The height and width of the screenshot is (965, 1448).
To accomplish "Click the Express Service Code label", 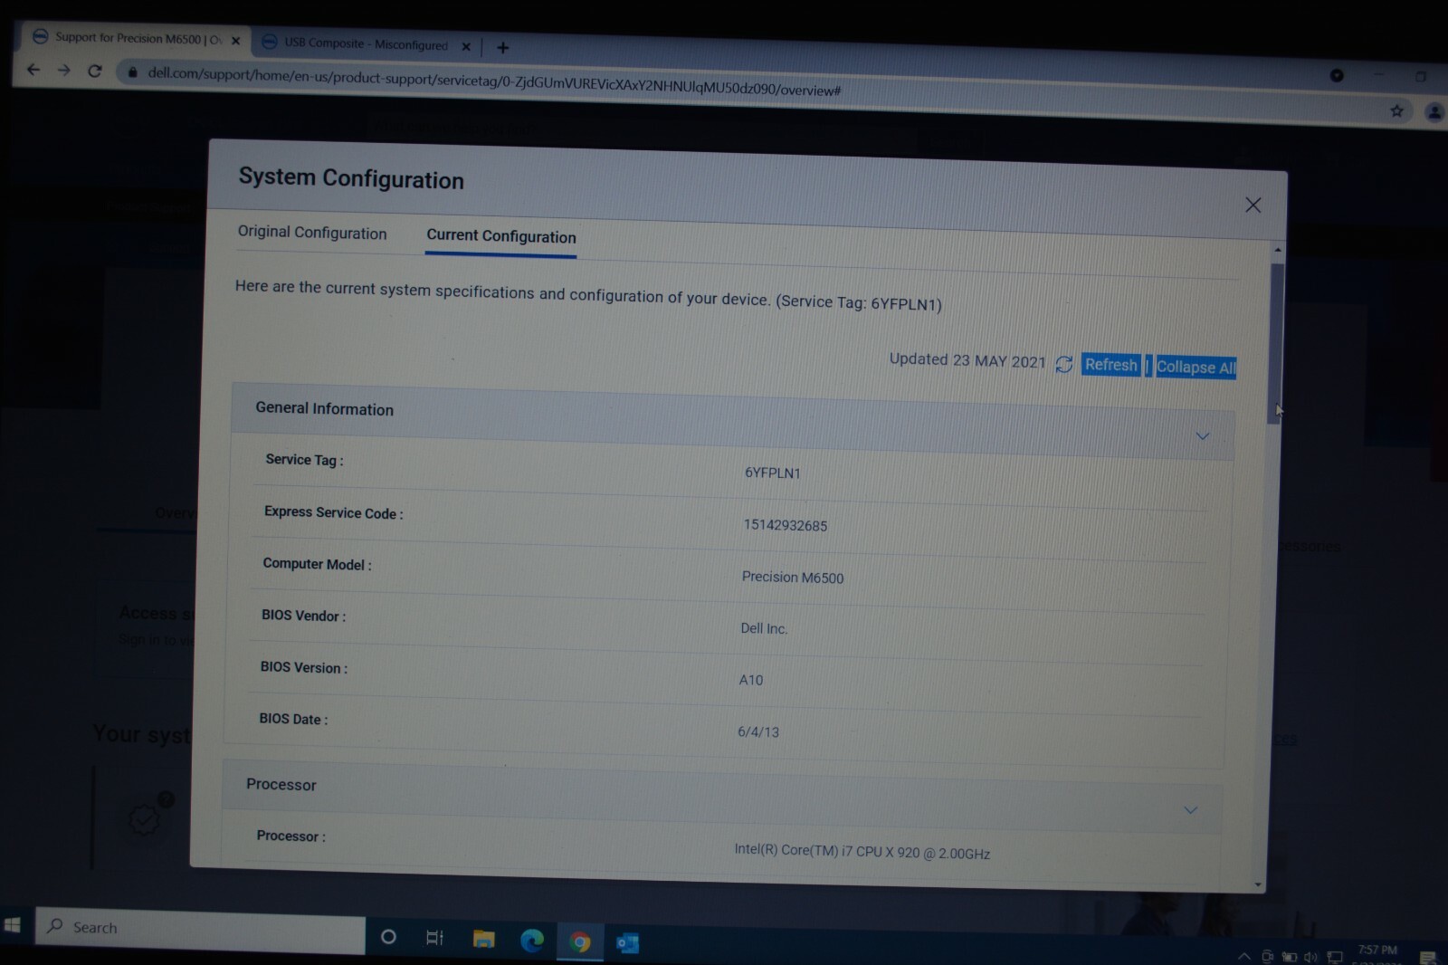I will tap(334, 512).
